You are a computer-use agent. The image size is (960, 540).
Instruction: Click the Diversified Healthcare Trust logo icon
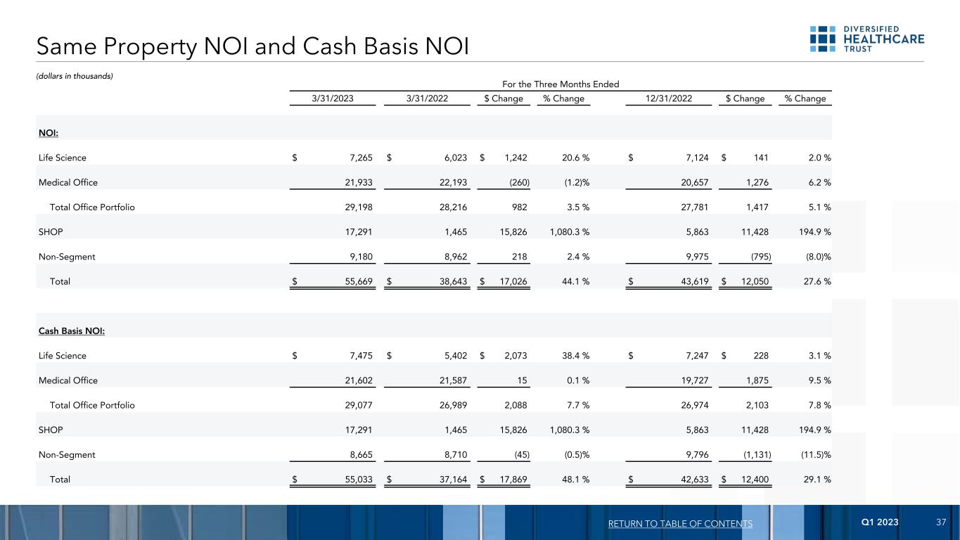(822, 39)
